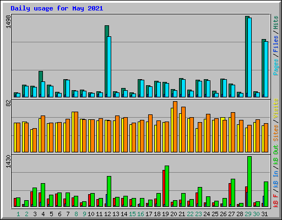Click the day 8 orange sites bar

(76, 132)
